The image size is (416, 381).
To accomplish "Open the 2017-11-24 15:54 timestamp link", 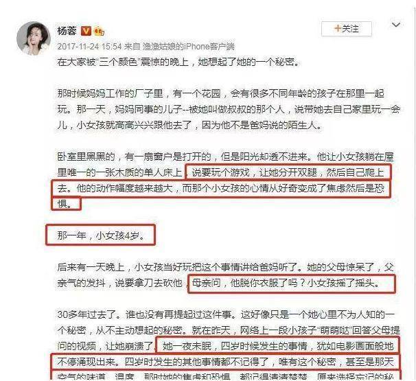I will pos(89,47).
